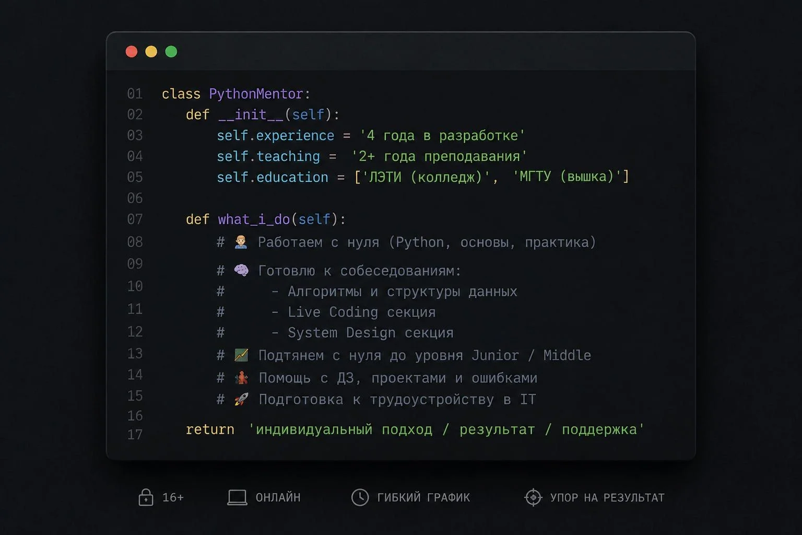Click the string '4 года в разработке'
The height and width of the screenshot is (535, 802).
coord(442,136)
